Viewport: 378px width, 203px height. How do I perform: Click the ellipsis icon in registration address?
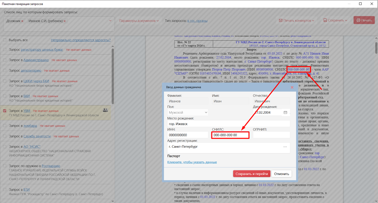coord(285,147)
